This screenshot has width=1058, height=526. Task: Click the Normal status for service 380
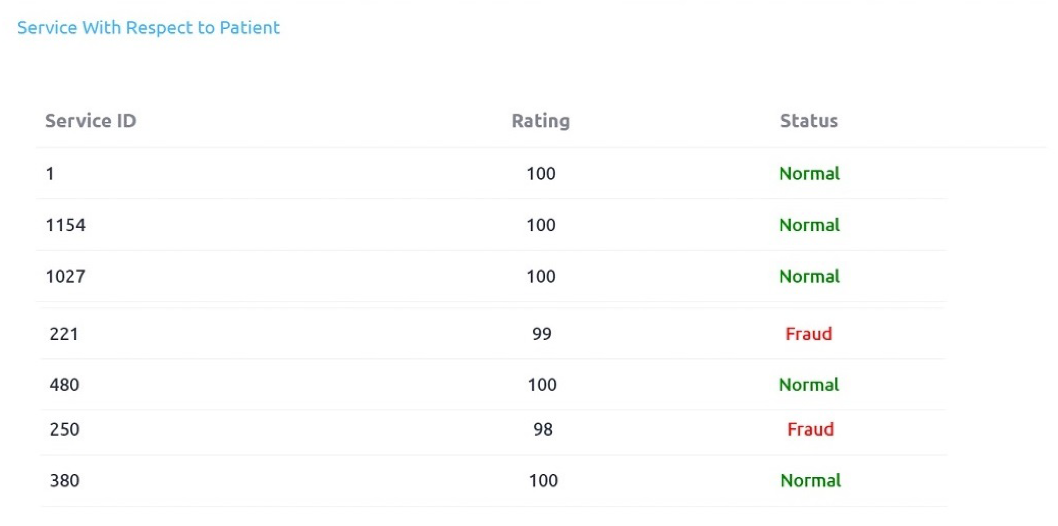pyautogui.click(x=810, y=481)
